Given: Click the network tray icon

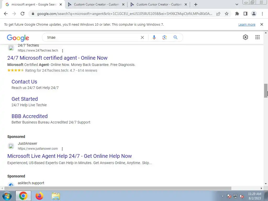Looking at the screenshot, I should coord(235,196).
